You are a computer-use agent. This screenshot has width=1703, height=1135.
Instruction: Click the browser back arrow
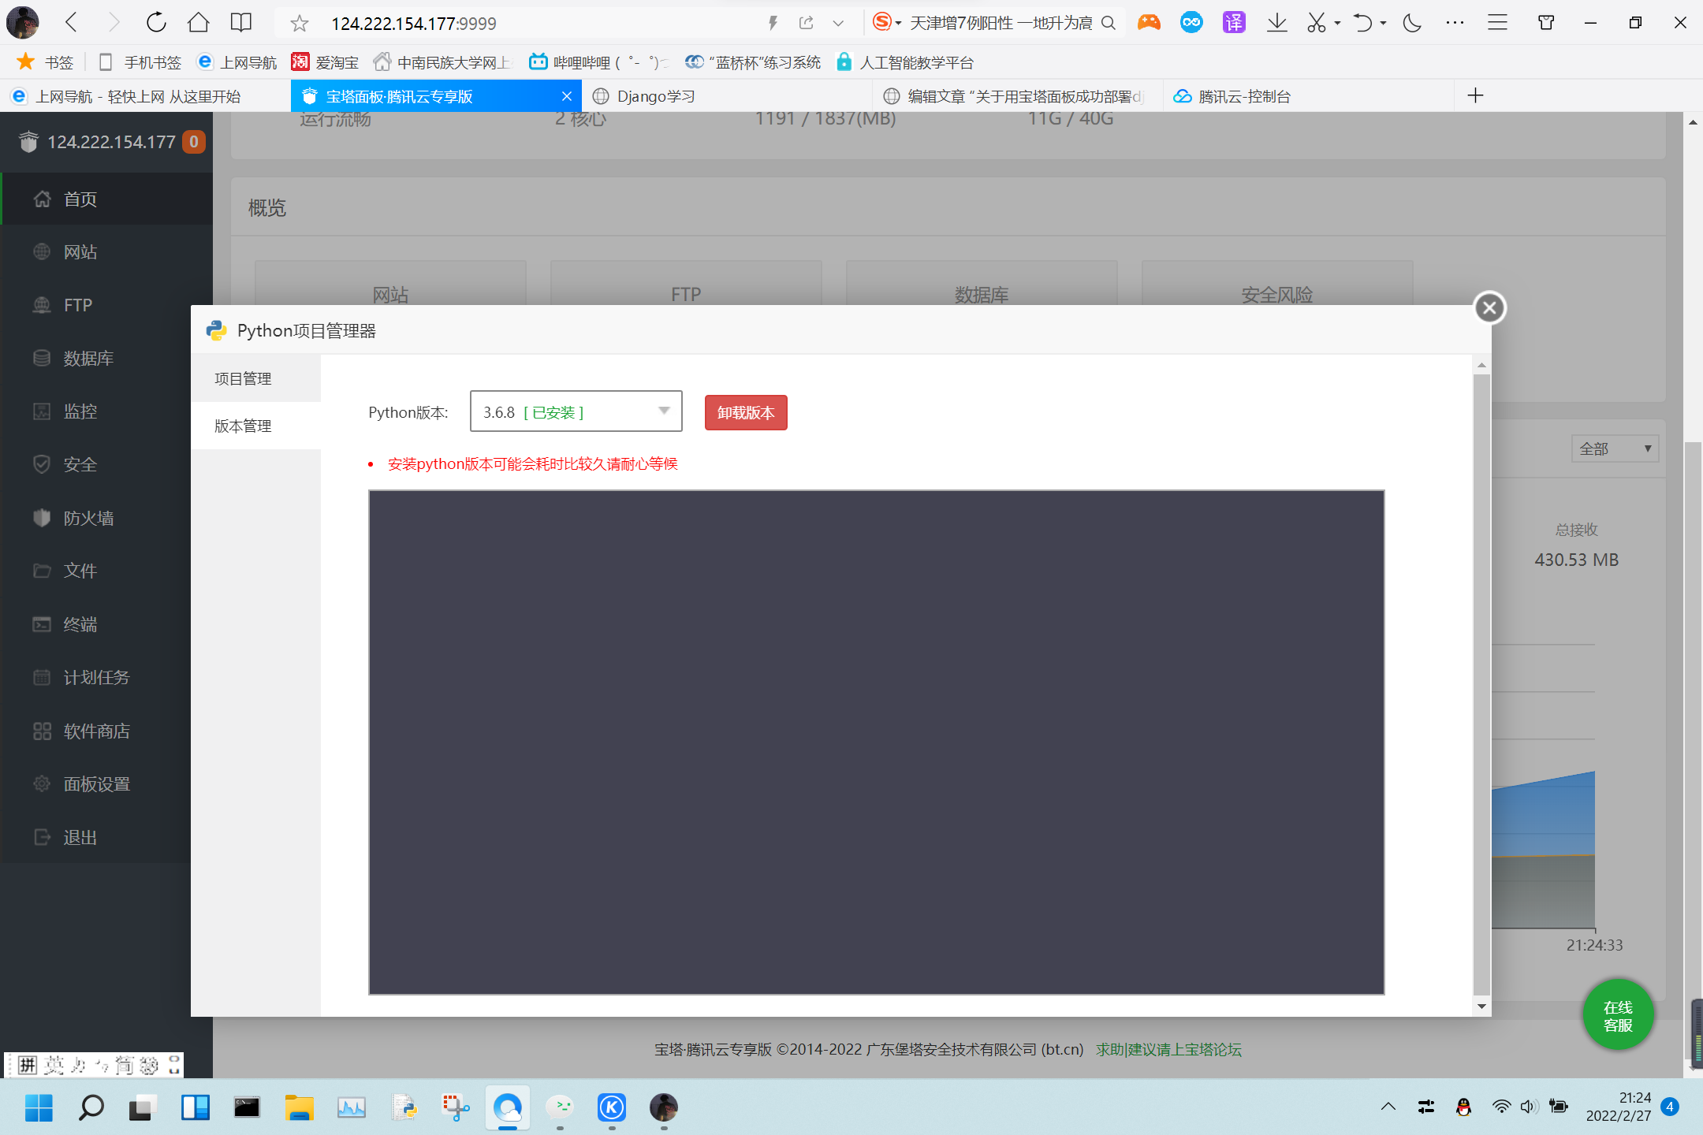72,22
